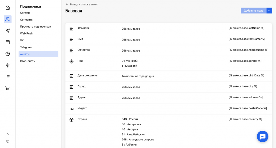Screen dimensions: 276x148
Task: Click the help question mark icon
Action: [x=8, y=141]
